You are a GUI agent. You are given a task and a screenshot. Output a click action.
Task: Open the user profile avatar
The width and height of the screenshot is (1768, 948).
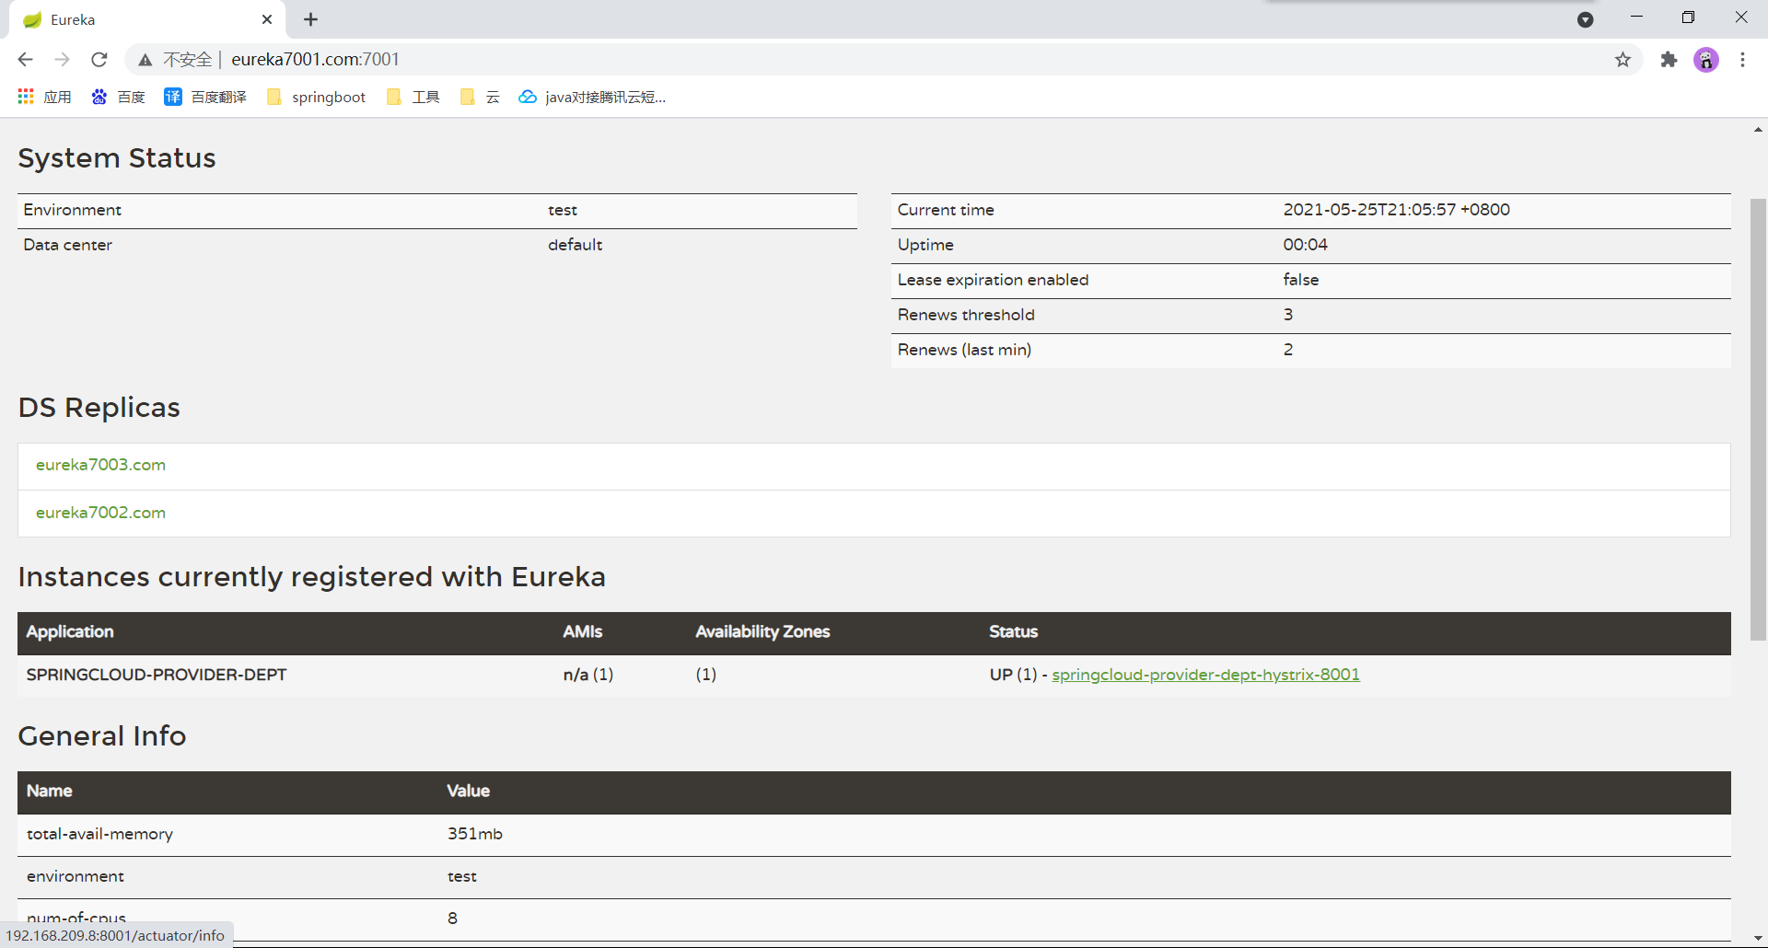1706,60
